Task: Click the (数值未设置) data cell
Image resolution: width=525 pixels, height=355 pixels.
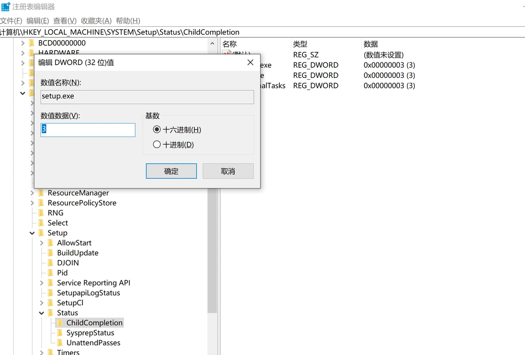Action: click(384, 55)
